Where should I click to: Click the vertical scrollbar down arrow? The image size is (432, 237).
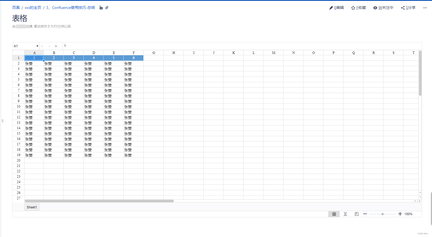[x=420, y=197]
